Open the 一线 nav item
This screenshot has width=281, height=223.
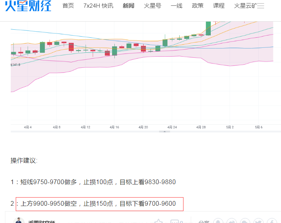click(177, 6)
